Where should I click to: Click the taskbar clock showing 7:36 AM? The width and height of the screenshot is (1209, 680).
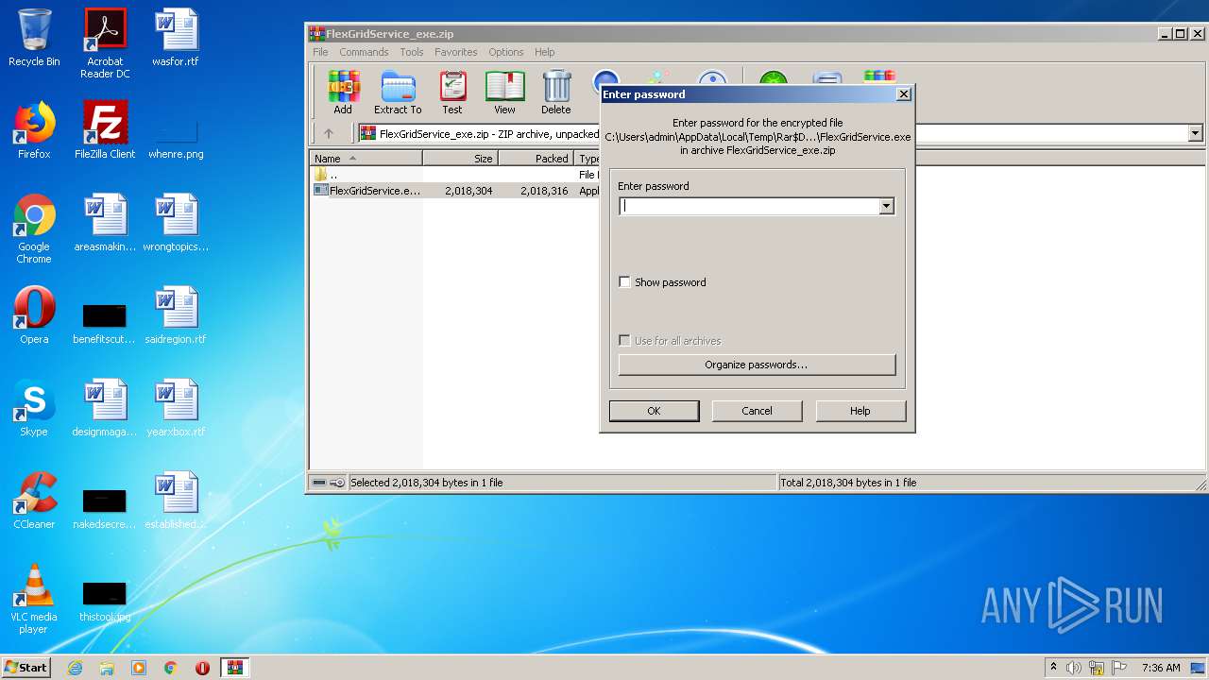[x=1161, y=668]
